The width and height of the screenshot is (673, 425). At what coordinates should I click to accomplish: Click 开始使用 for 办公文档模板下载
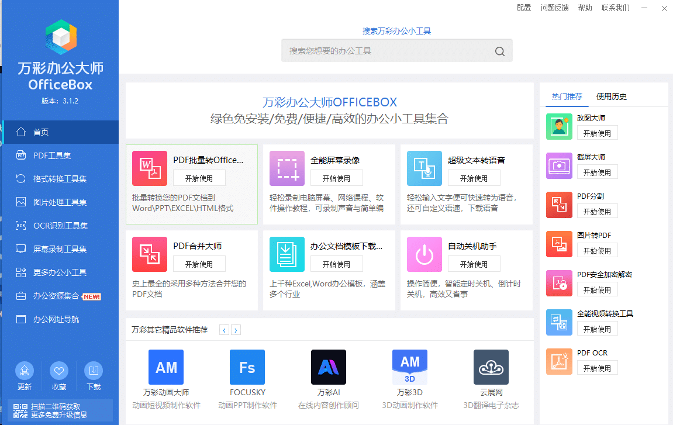coord(337,264)
